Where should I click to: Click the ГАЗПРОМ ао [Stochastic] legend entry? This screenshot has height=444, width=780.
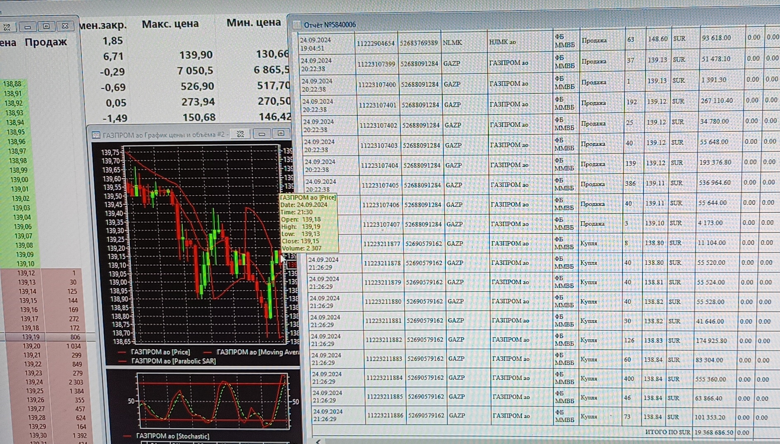(173, 436)
